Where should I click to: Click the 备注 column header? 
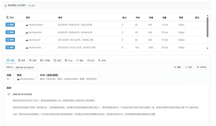point(197,18)
